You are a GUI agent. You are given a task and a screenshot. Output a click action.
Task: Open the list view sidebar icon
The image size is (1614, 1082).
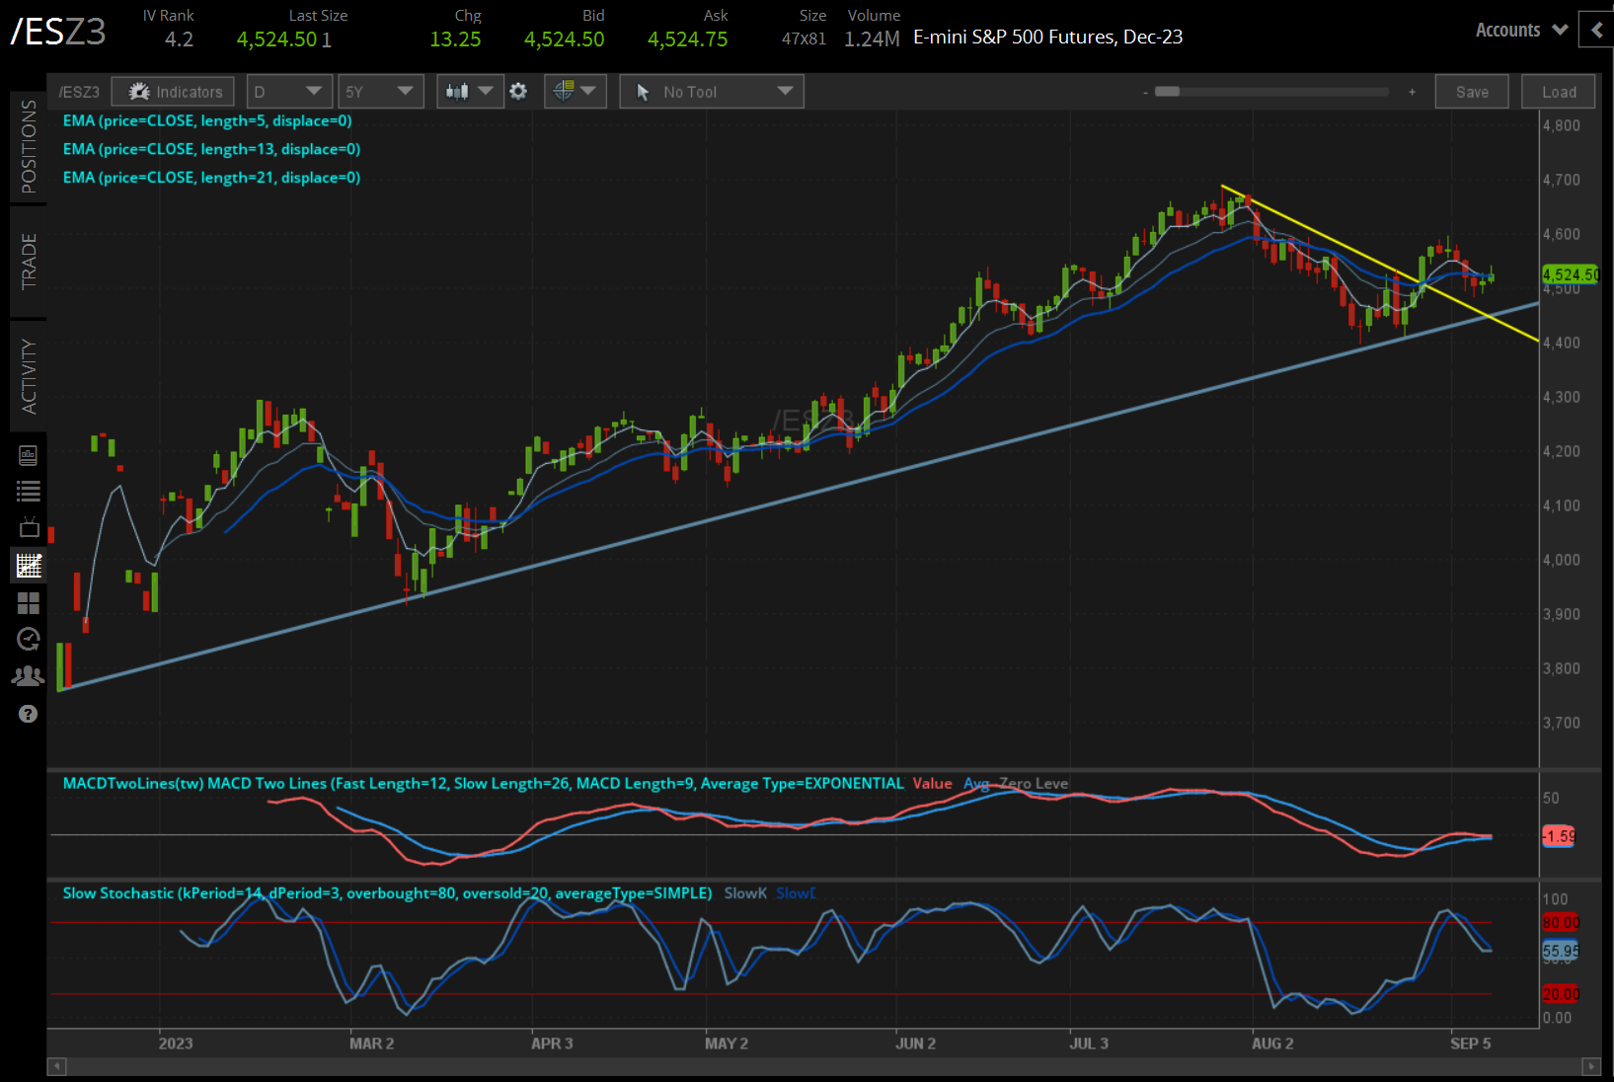point(28,491)
